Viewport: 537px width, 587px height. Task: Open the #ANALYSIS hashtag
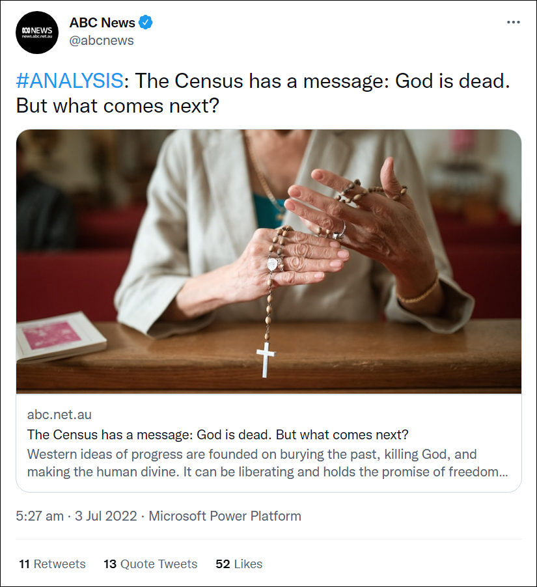coord(70,81)
